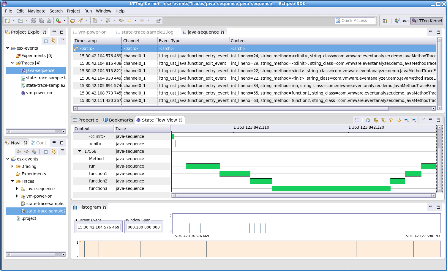Collapse the 17558 context row
The width and height of the screenshot is (447, 271).
[x=80, y=151]
